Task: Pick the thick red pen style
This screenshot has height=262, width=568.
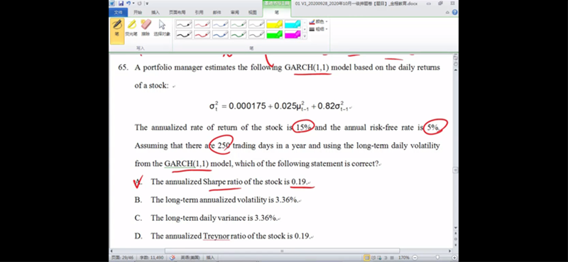Action: (x=202, y=34)
